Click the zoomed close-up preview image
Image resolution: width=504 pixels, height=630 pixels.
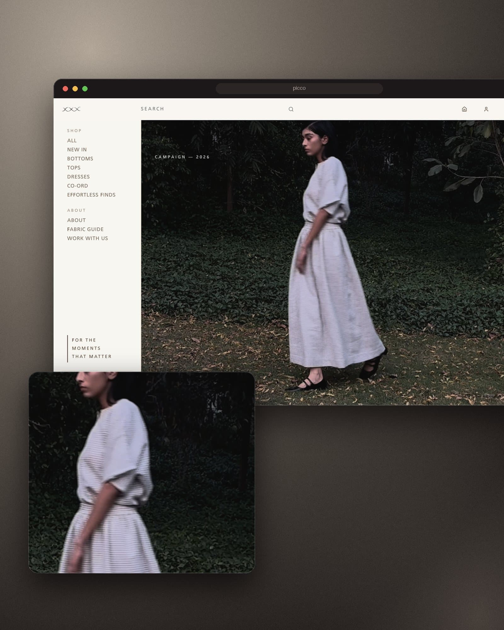pyautogui.click(x=142, y=472)
